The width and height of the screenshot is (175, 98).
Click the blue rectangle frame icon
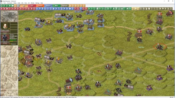tap(45, 8)
